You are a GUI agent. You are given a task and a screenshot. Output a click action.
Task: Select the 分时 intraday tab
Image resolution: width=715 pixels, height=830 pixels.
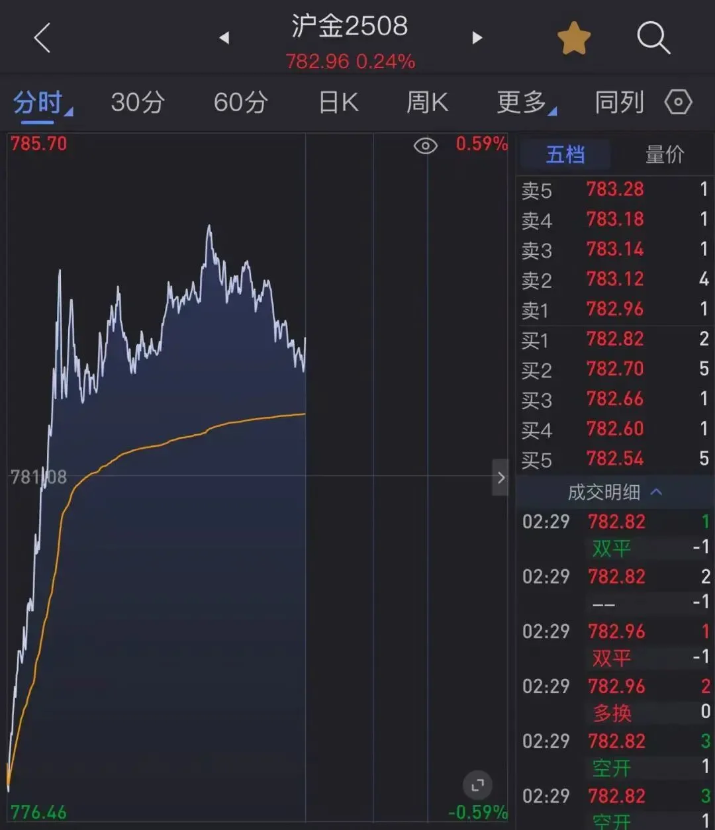[x=40, y=103]
